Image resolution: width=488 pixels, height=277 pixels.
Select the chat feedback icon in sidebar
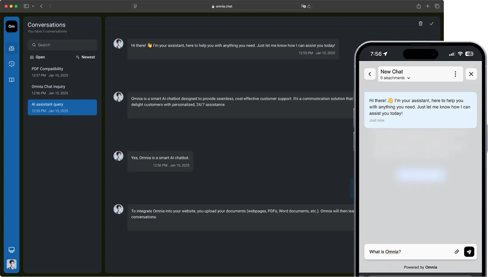point(11,64)
